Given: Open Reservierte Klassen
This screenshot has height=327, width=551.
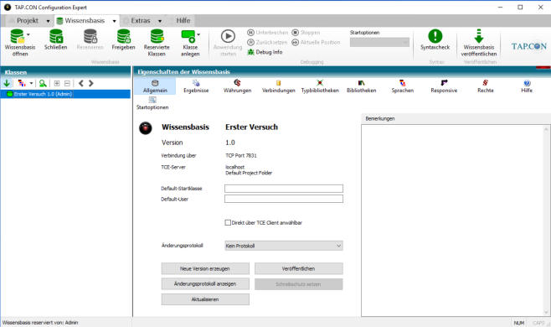Looking at the screenshot, I should pyautogui.click(x=157, y=43).
